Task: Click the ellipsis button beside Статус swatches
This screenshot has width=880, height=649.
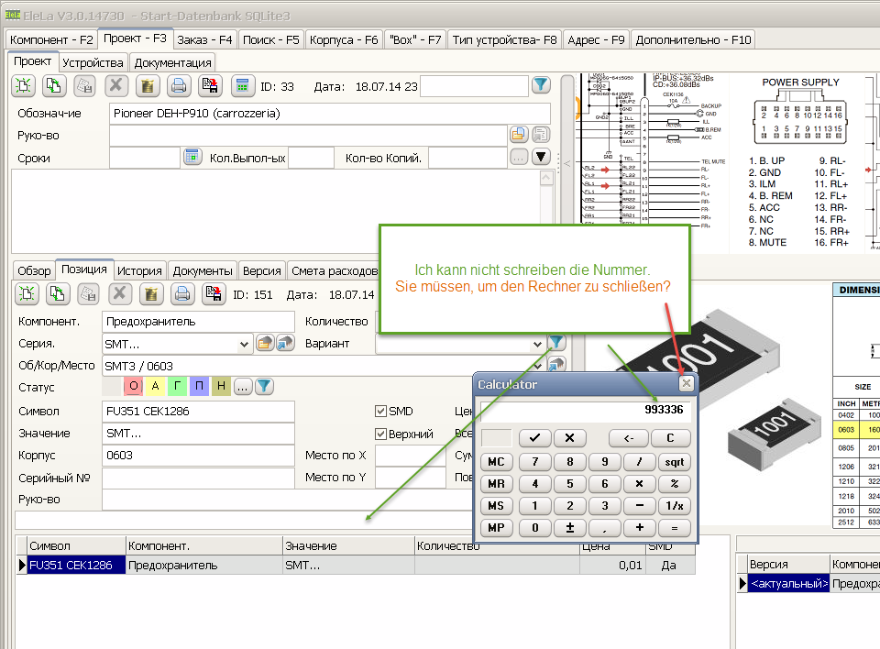Action: click(x=242, y=386)
